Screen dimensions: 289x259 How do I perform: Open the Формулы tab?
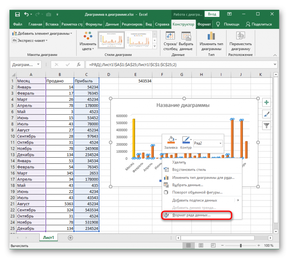pos(94,24)
